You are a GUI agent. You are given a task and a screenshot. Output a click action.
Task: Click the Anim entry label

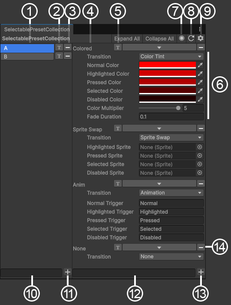(79, 185)
